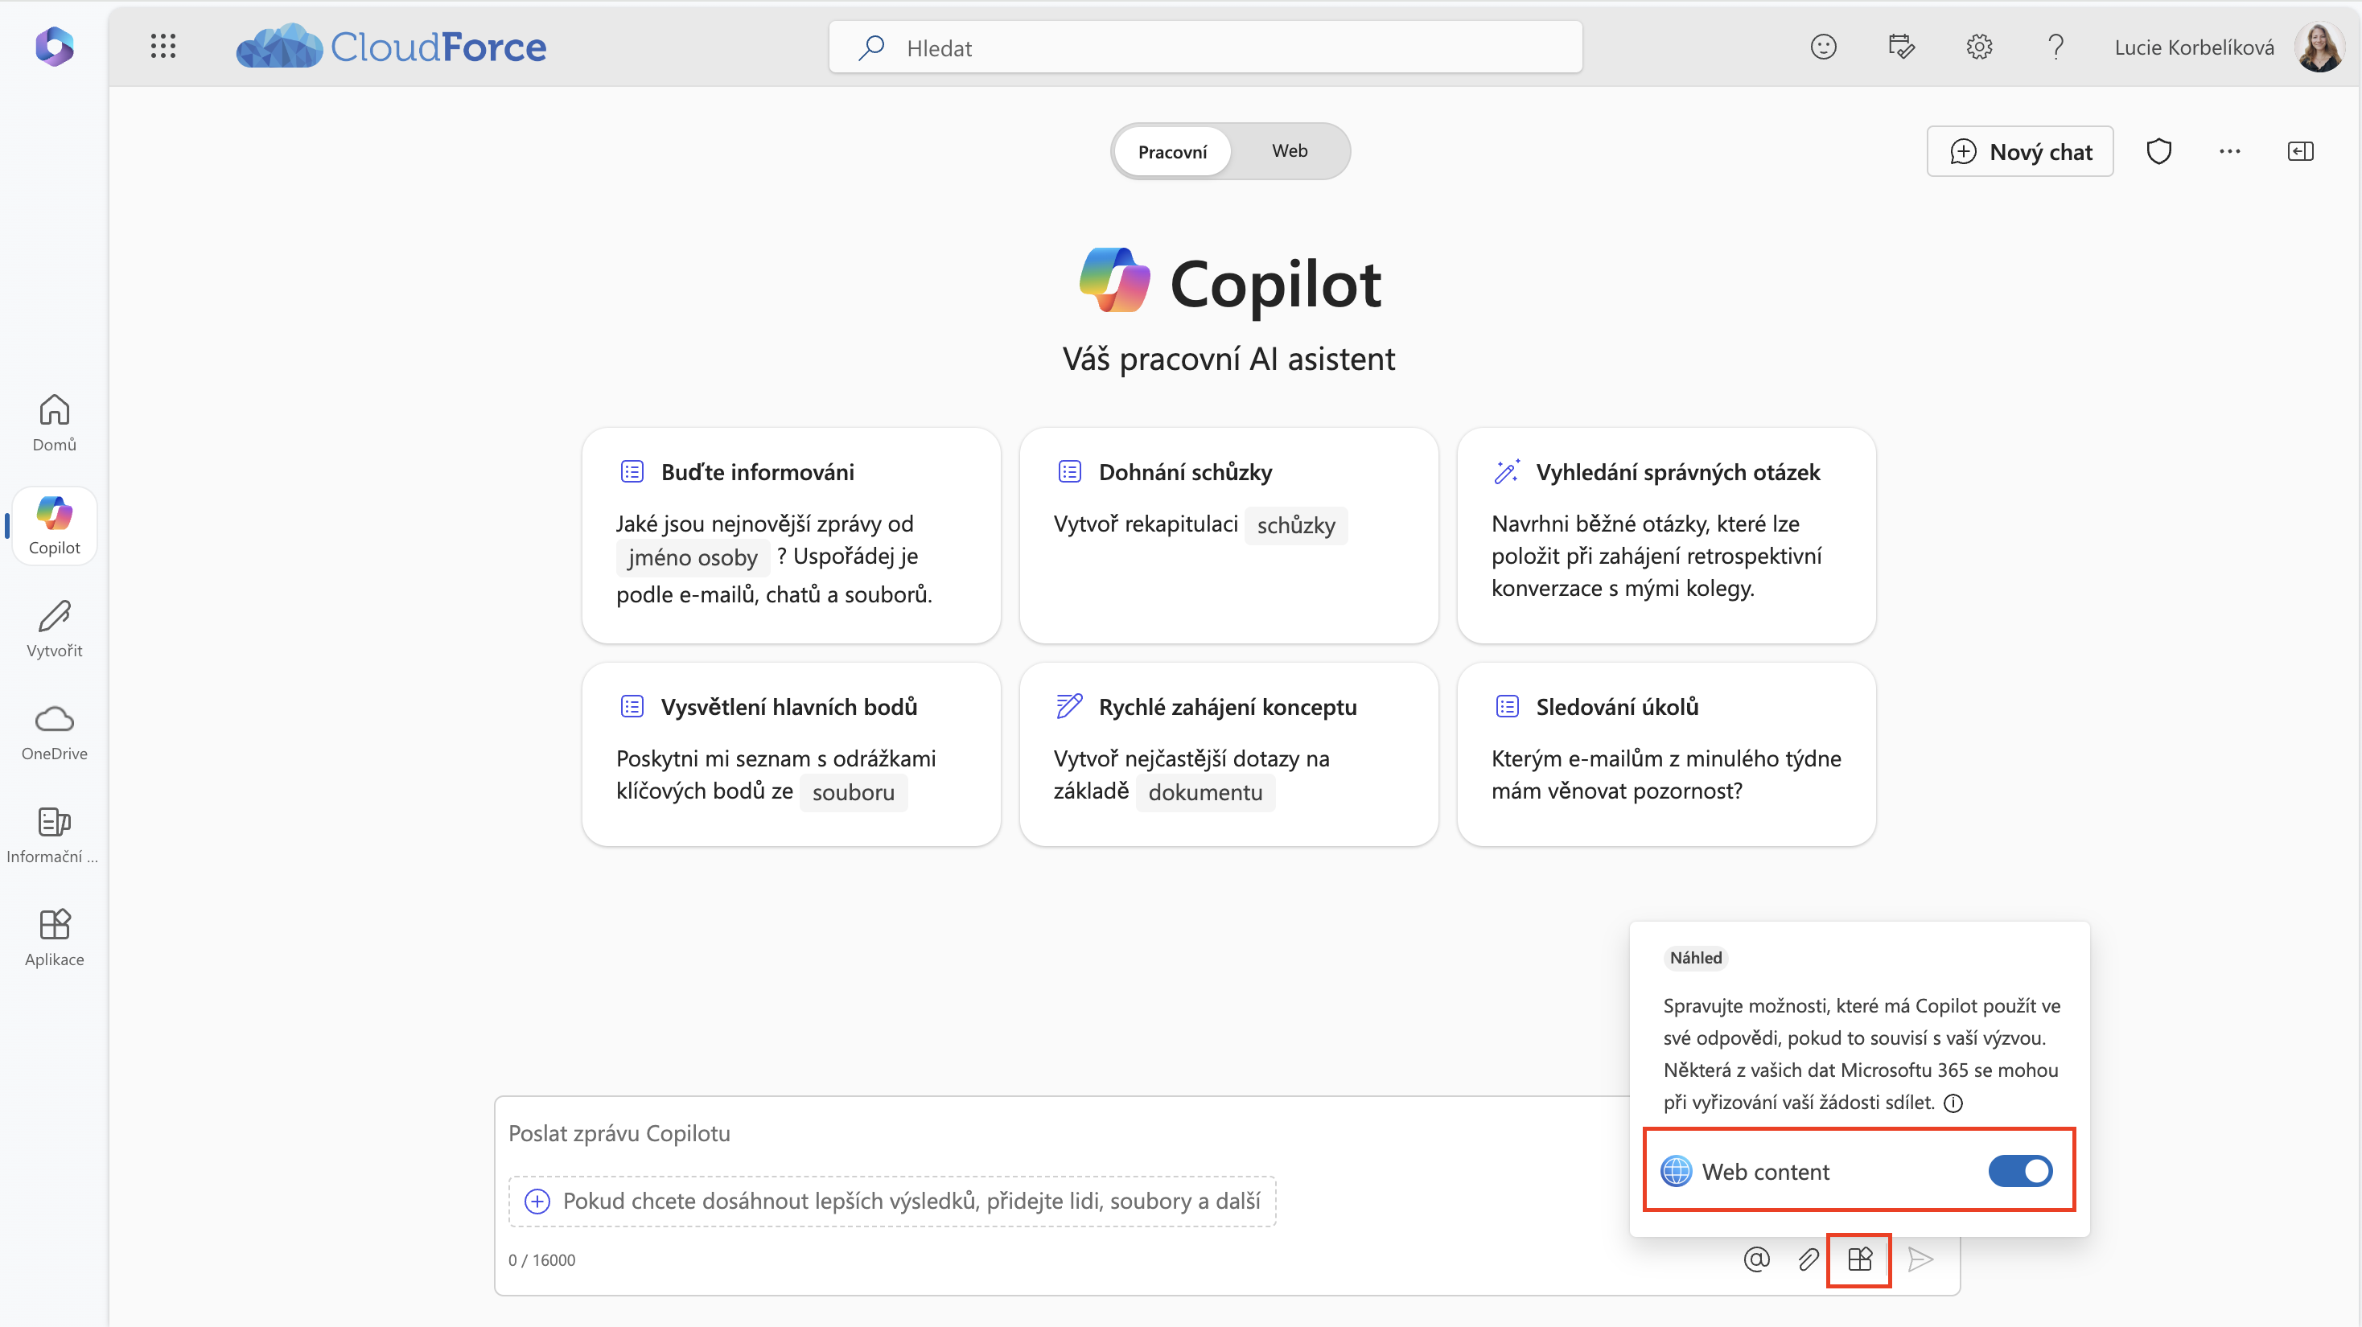Click the CloudForce logo

pyautogui.click(x=391, y=46)
